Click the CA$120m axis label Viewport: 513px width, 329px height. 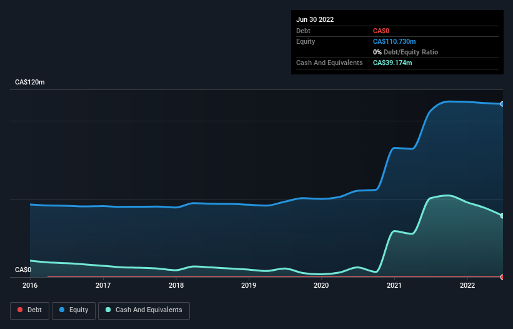click(x=30, y=82)
